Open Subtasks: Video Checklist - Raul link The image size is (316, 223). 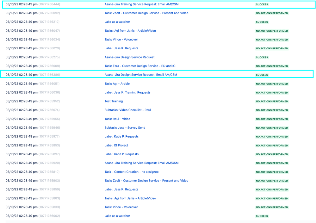127,110
